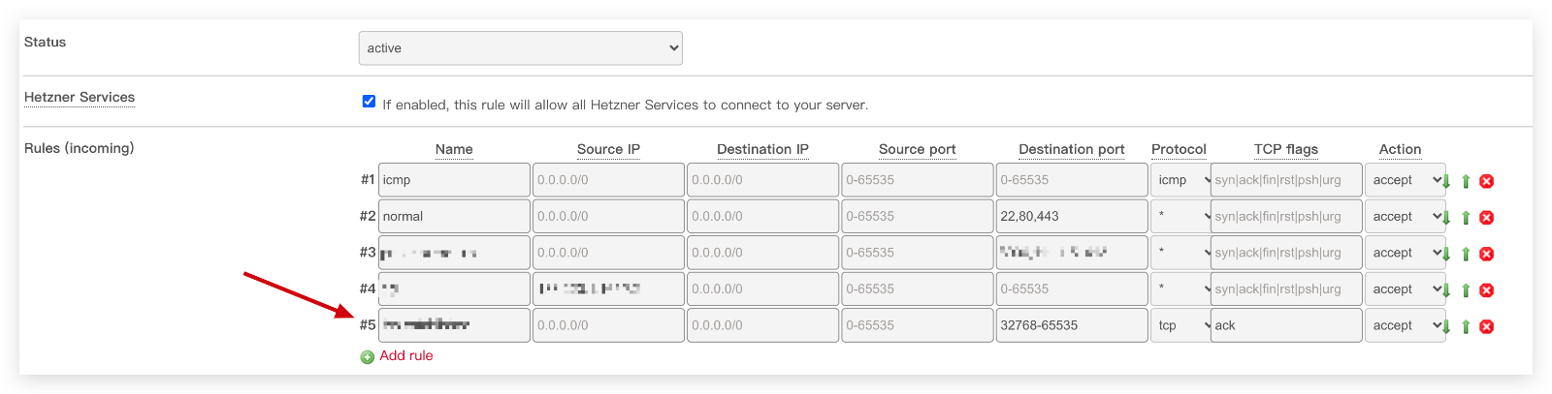Viewport: 1552px width, 394px height.
Task: Delete rule #1 with red X icon
Action: (1486, 181)
